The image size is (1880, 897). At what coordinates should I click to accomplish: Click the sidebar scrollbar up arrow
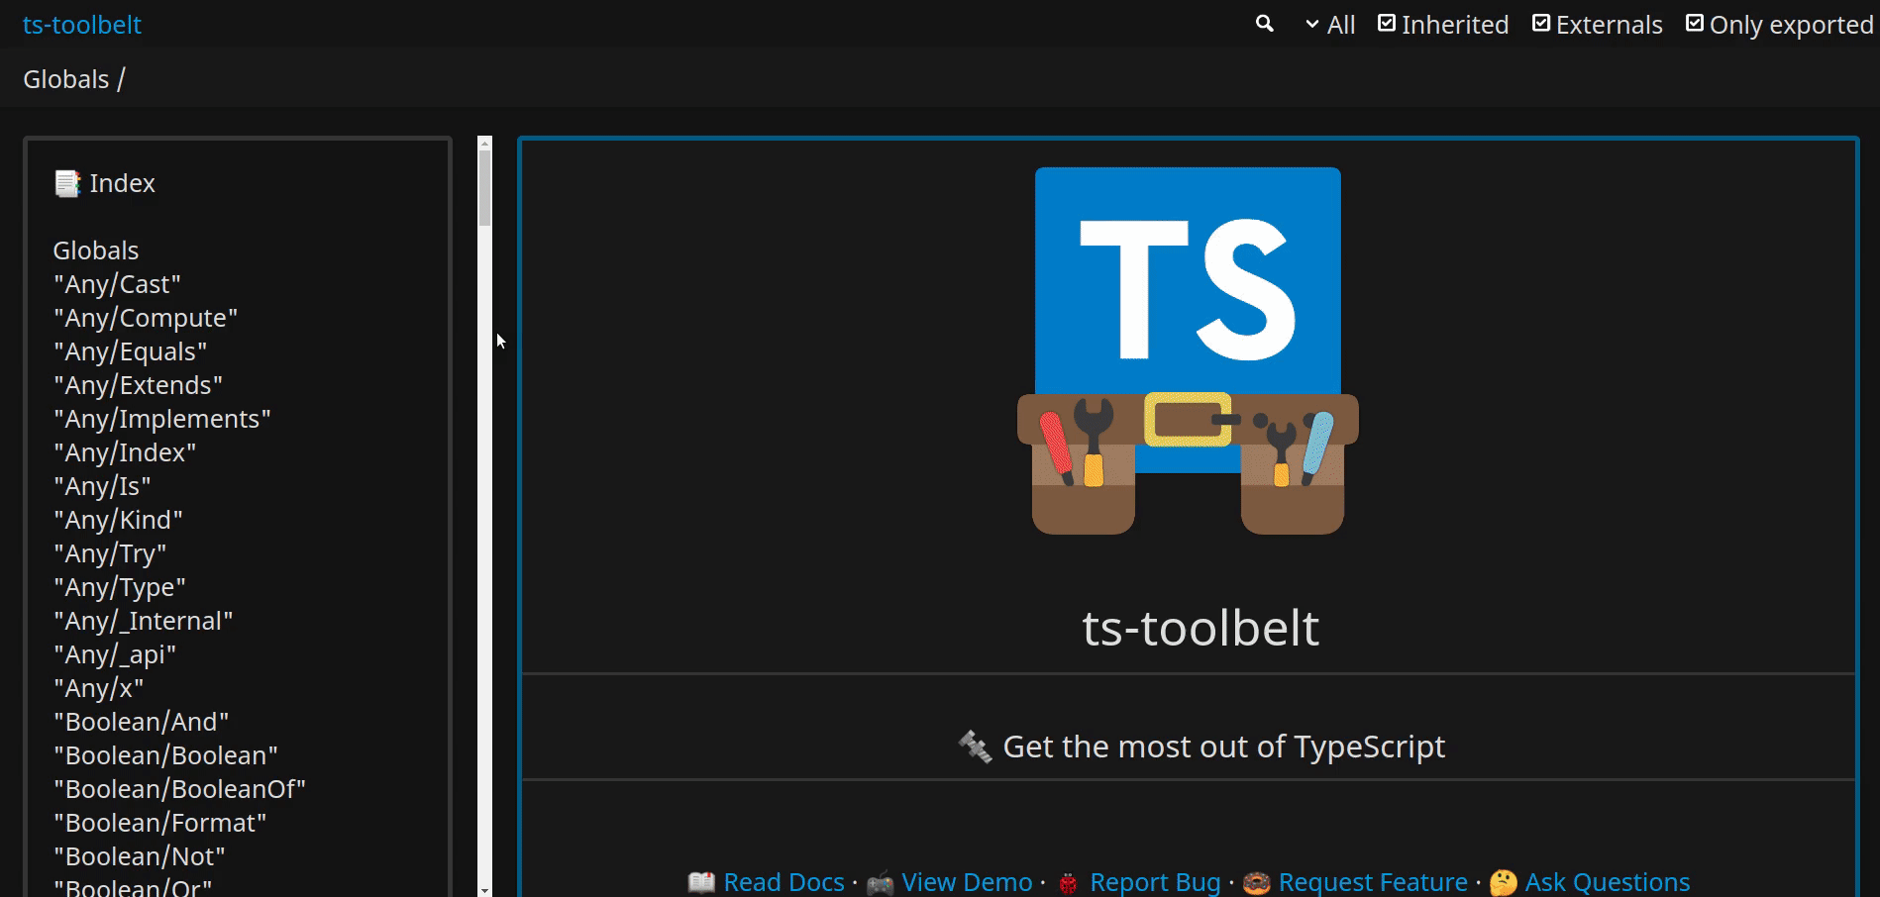tap(484, 143)
